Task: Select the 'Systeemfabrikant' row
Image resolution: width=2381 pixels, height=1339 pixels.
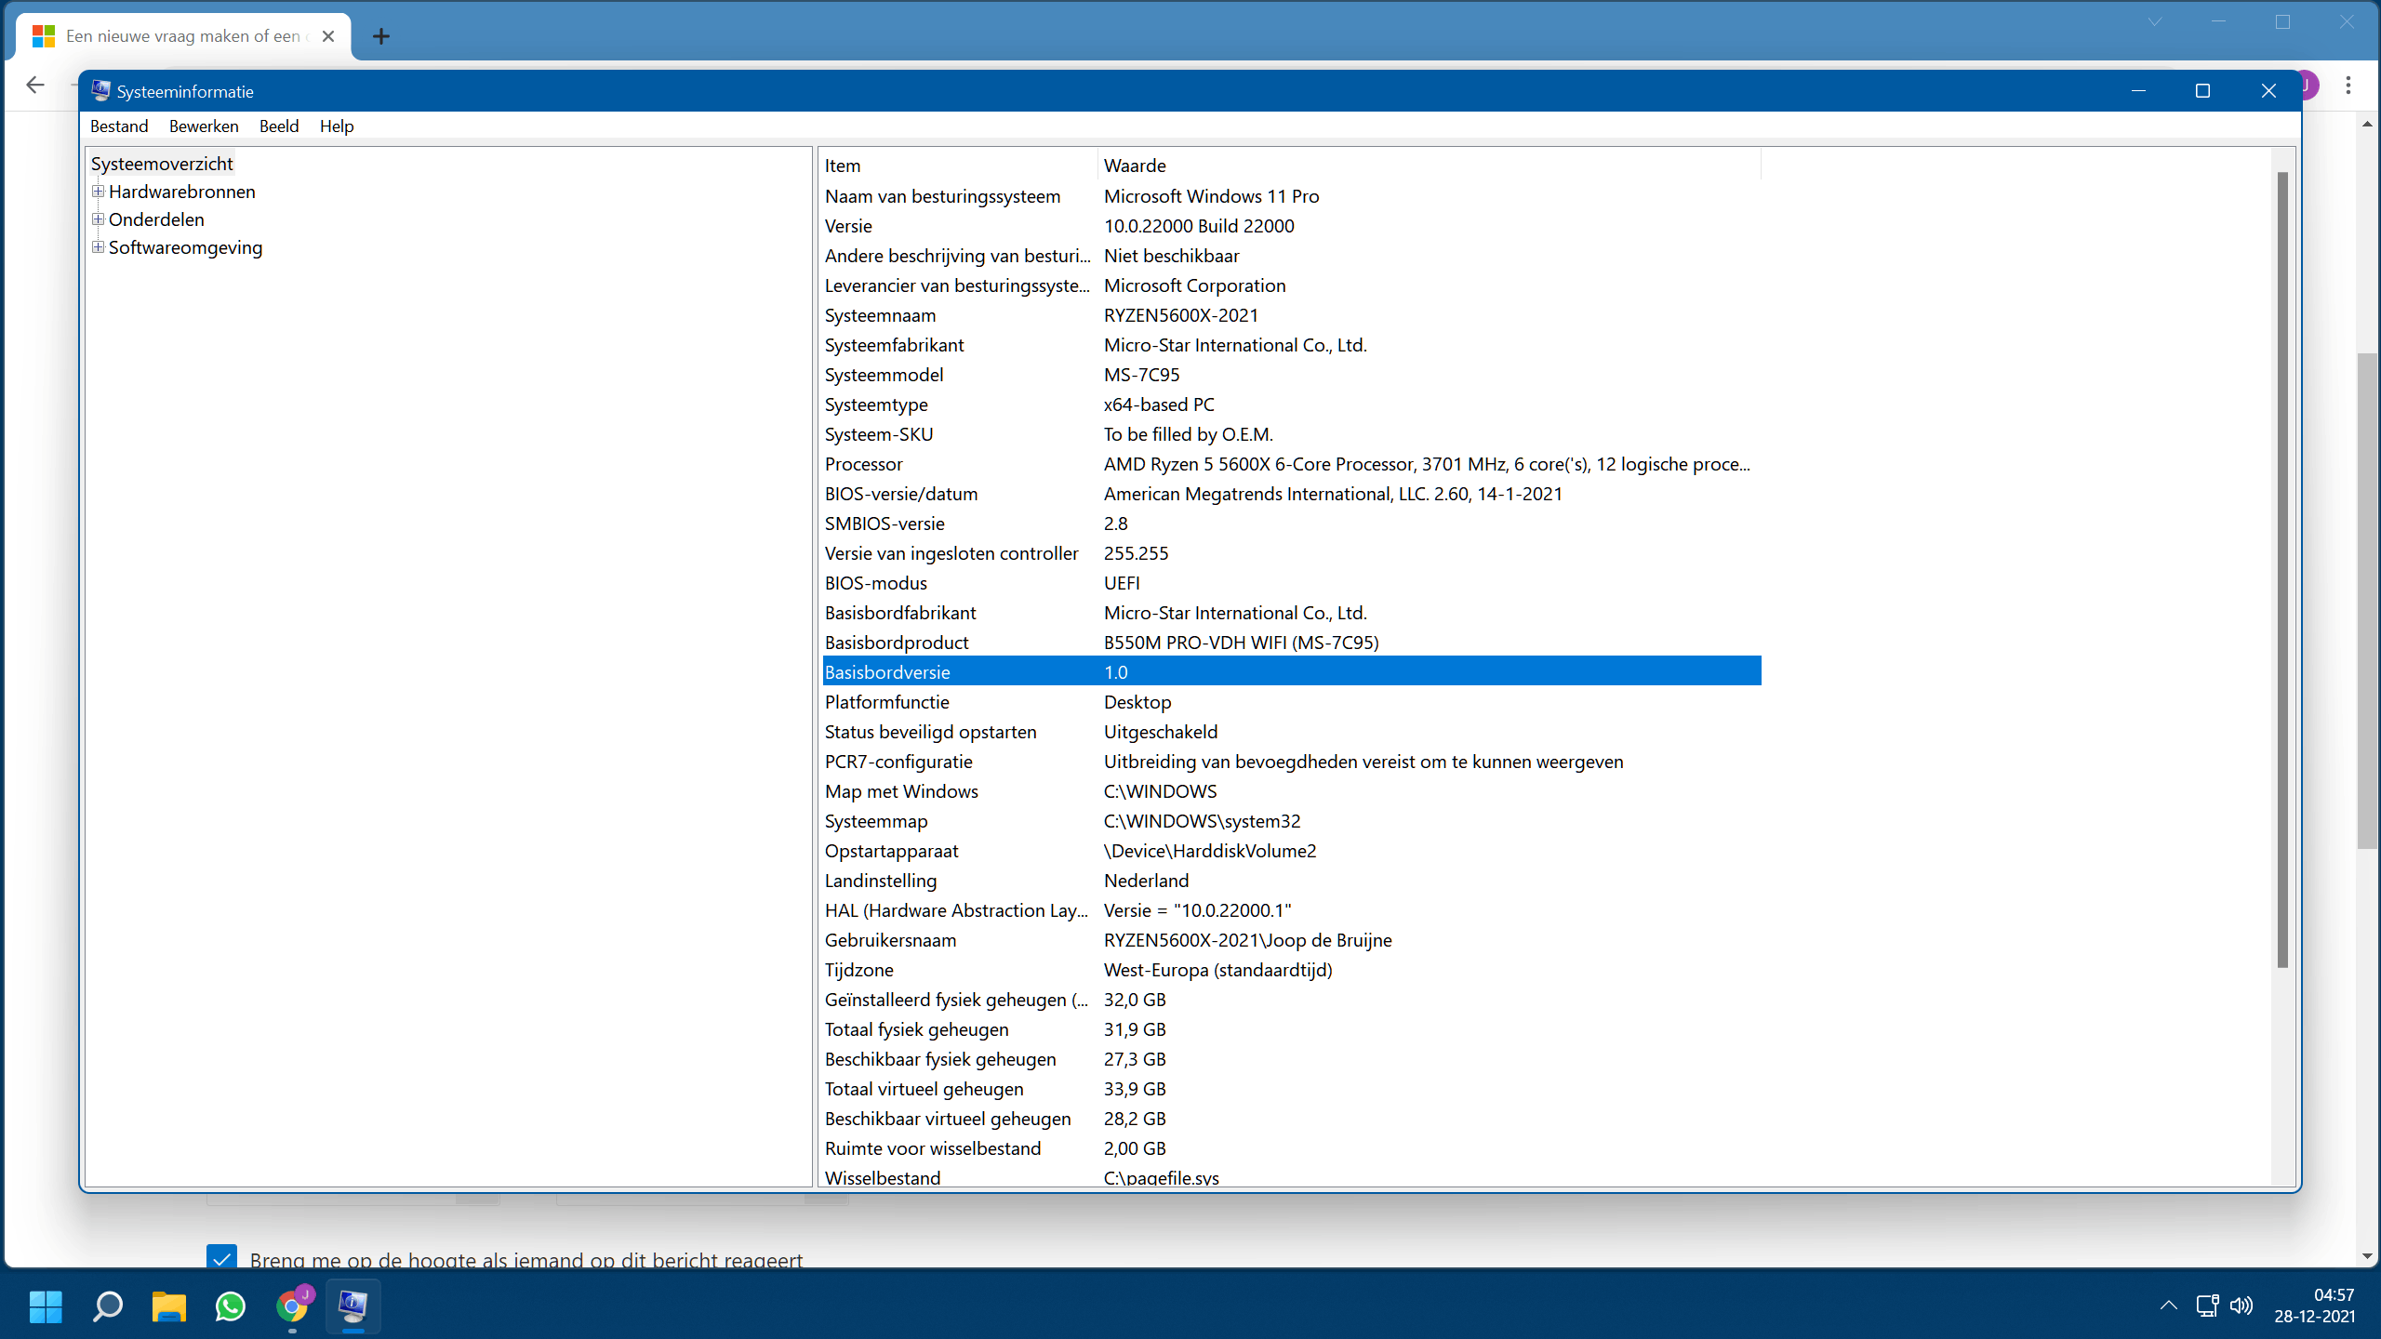Action: tap(1292, 345)
